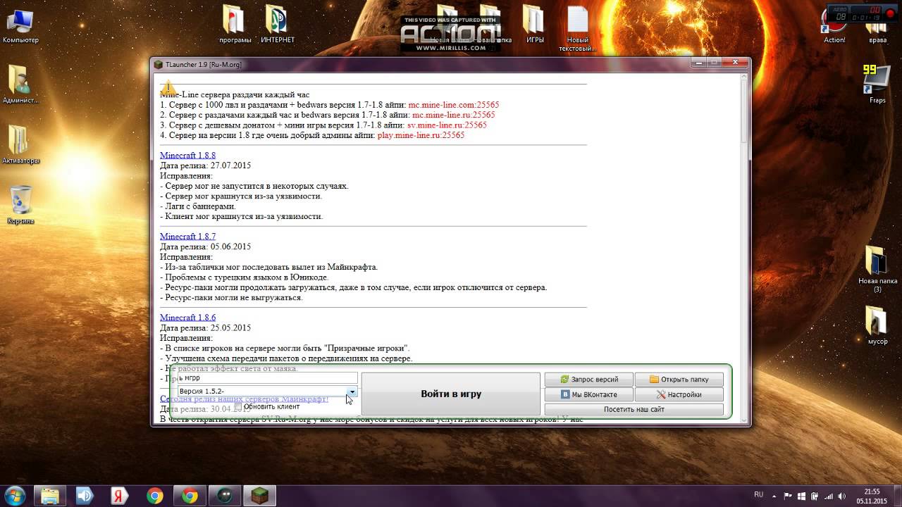Open the Корзина recycle bin

click(x=20, y=205)
